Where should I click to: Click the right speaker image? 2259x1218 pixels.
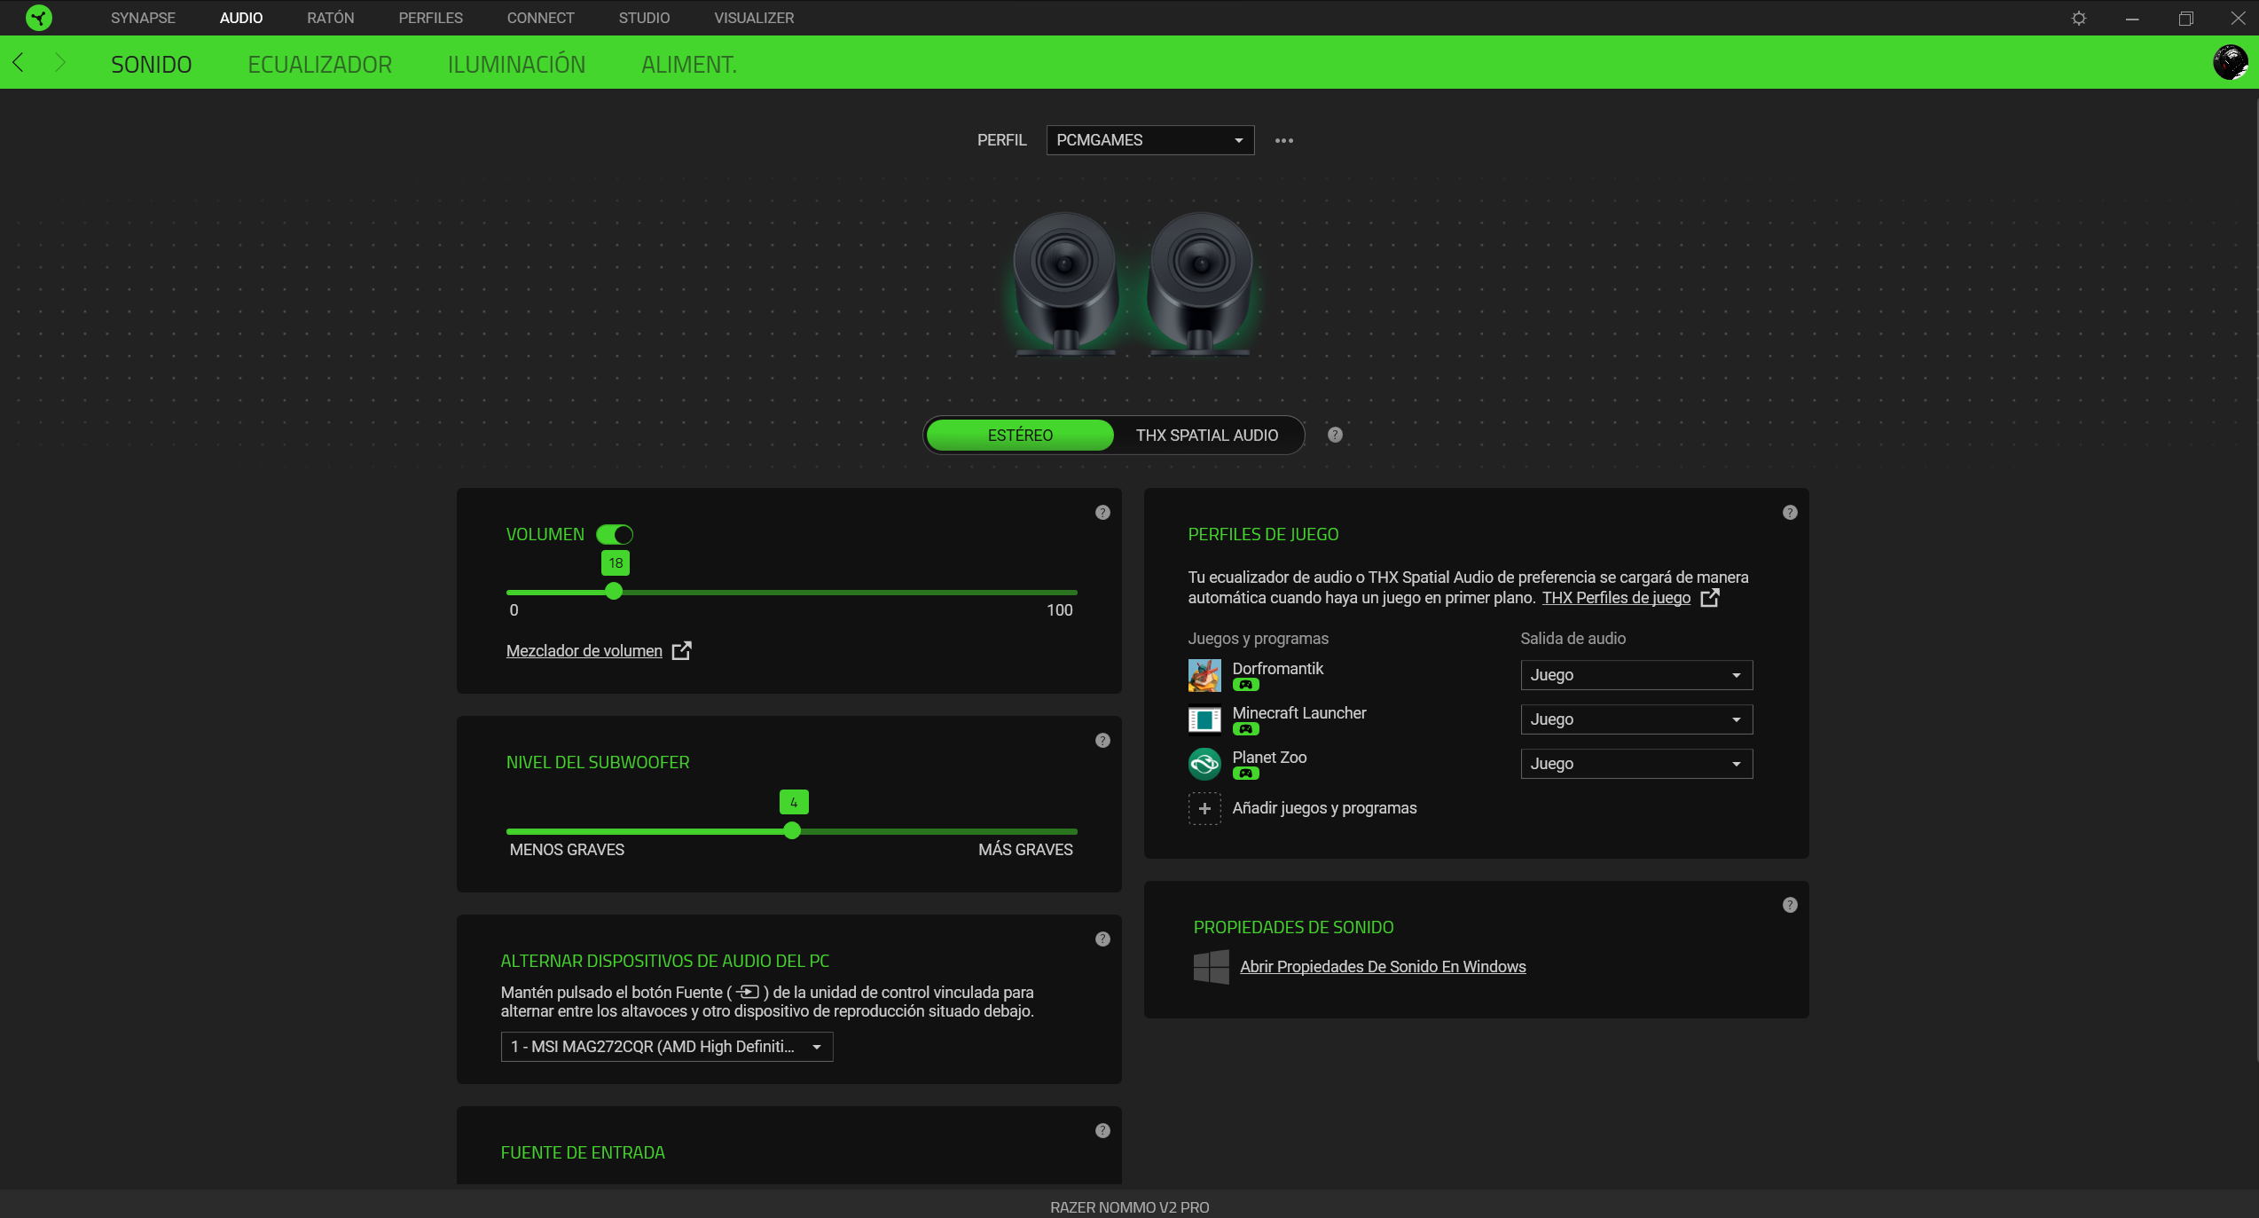point(1200,284)
